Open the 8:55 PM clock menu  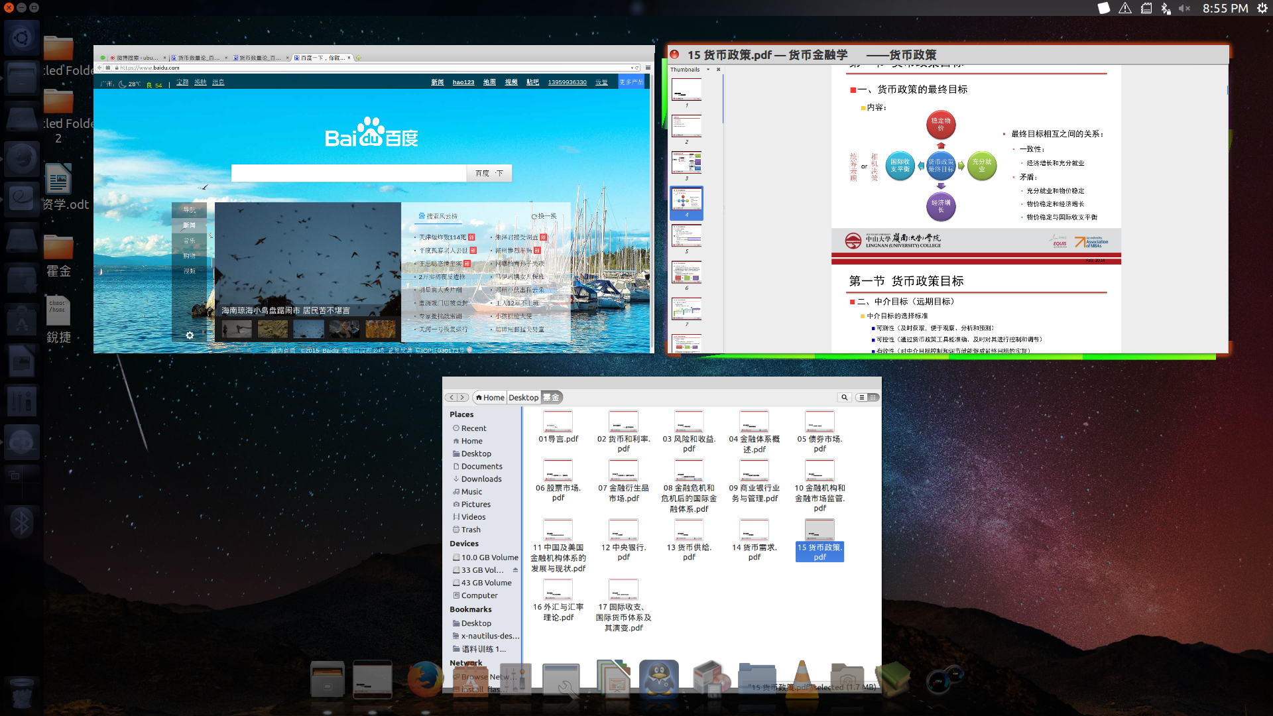(x=1225, y=8)
